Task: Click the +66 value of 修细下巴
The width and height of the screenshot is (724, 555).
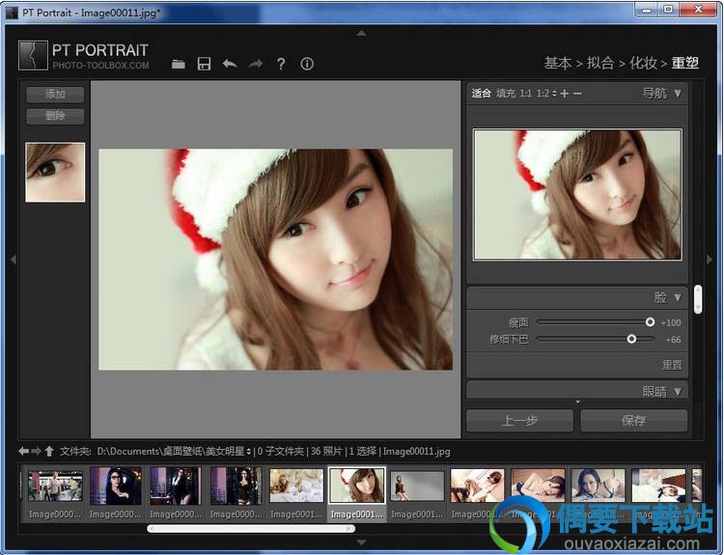Action: pyautogui.click(x=673, y=340)
